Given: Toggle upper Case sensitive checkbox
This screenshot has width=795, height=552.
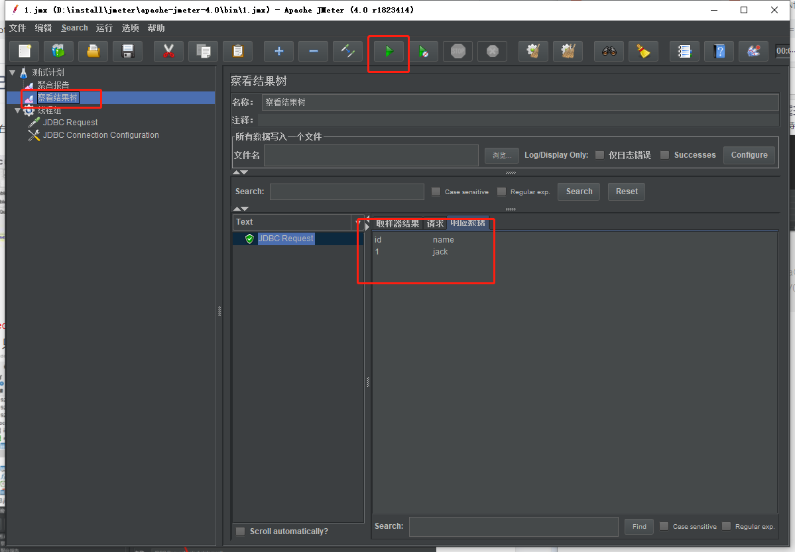Looking at the screenshot, I should [436, 192].
